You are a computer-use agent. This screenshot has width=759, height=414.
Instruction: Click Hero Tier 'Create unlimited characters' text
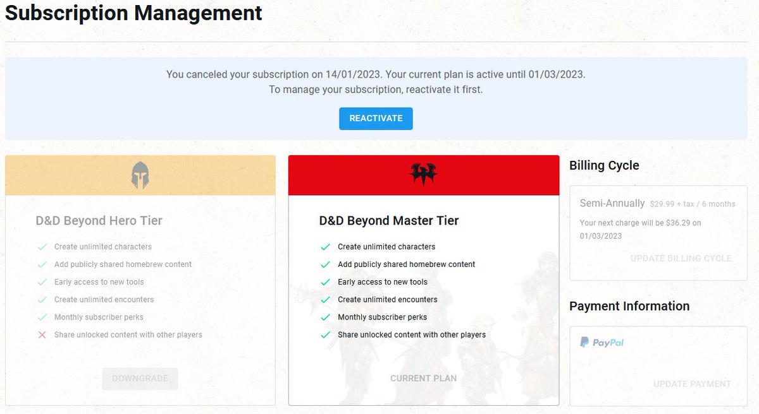(103, 247)
